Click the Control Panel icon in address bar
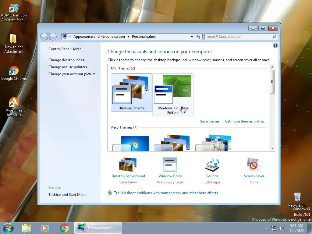 pyautogui.click(x=65, y=36)
